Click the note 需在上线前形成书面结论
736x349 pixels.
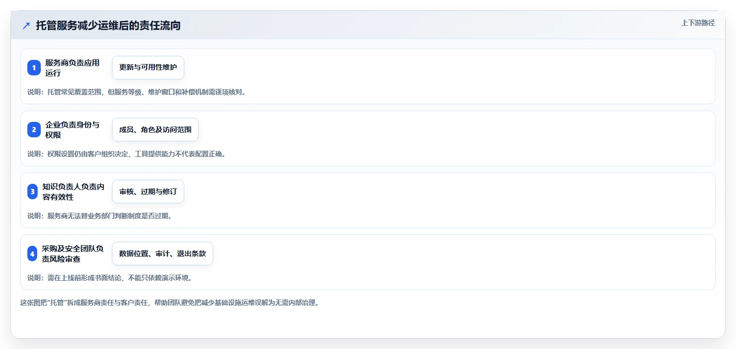point(110,278)
